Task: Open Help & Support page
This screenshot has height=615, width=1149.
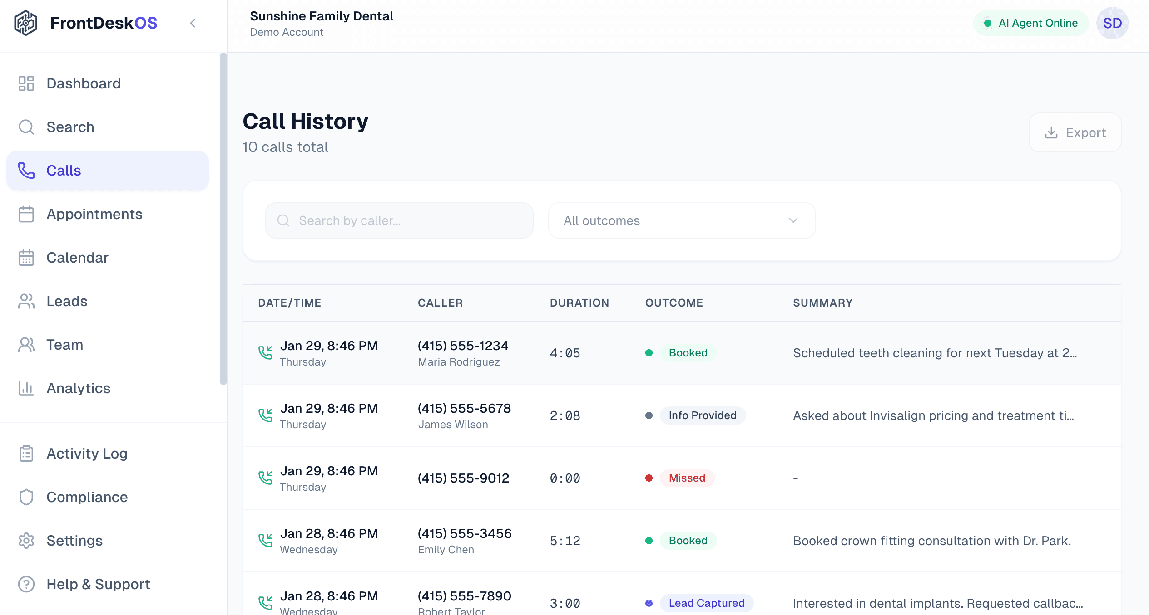Action: pyautogui.click(x=98, y=584)
